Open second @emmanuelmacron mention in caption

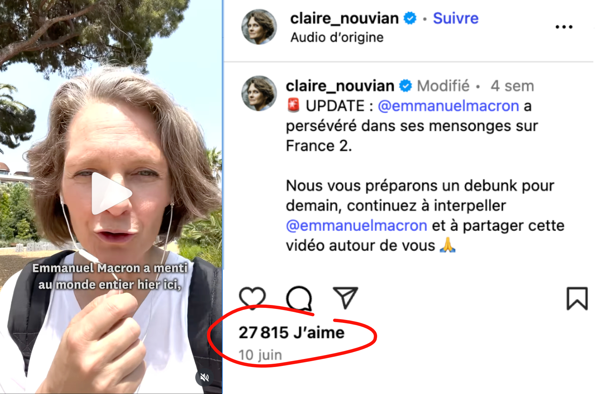[357, 226]
